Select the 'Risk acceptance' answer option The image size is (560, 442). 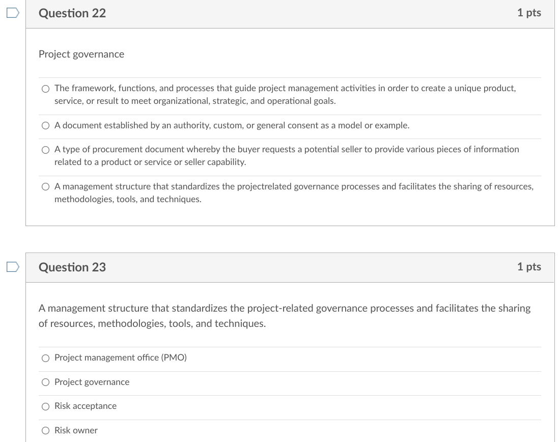pos(45,406)
